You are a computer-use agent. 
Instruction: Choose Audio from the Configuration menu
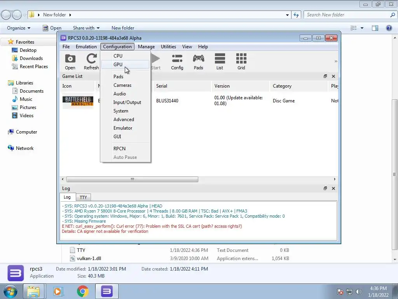(x=126, y=94)
